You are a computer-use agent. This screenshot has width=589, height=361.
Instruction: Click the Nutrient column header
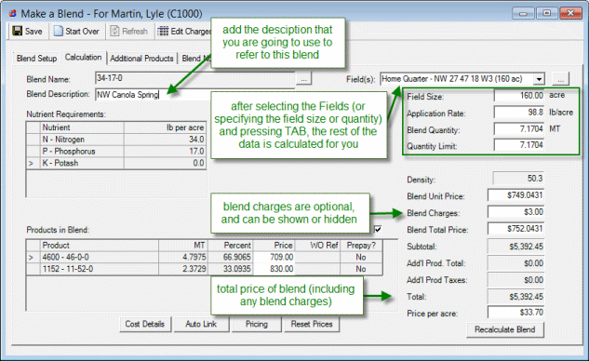point(82,127)
